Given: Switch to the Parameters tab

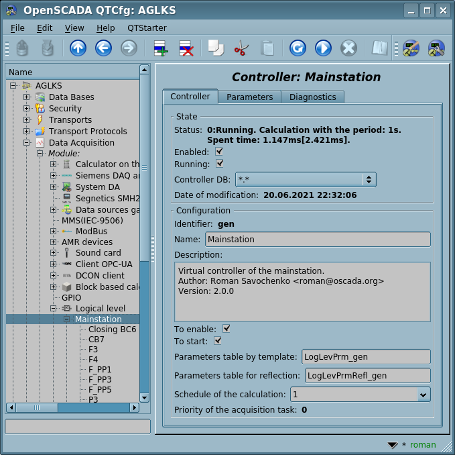Looking at the screenshot, I should (x=249, y=97).
